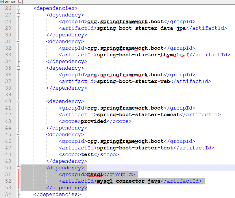Collapse dependency fold marker on line 31
Image resolution: width=235 pixels, height=198 pixels.
18,42
